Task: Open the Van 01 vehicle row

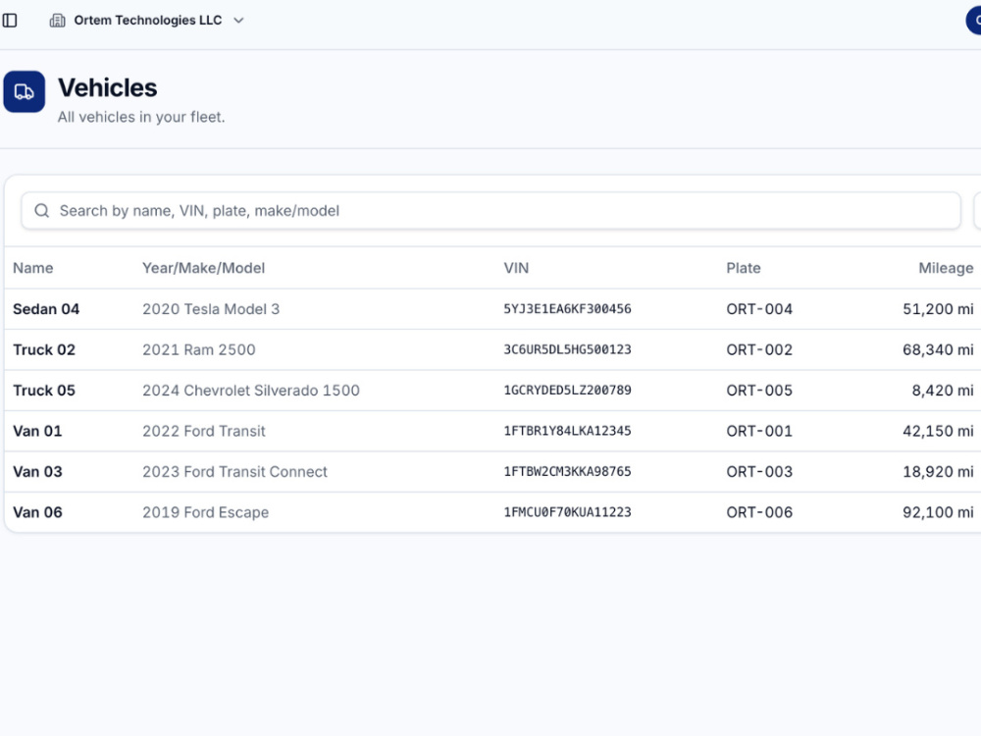Action: tap(492, 431)
